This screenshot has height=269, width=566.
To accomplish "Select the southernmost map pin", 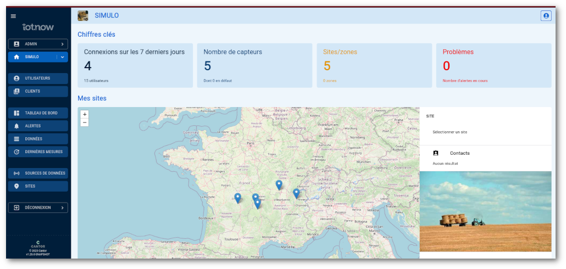I will pyautogui.click(x=257, y=204).
